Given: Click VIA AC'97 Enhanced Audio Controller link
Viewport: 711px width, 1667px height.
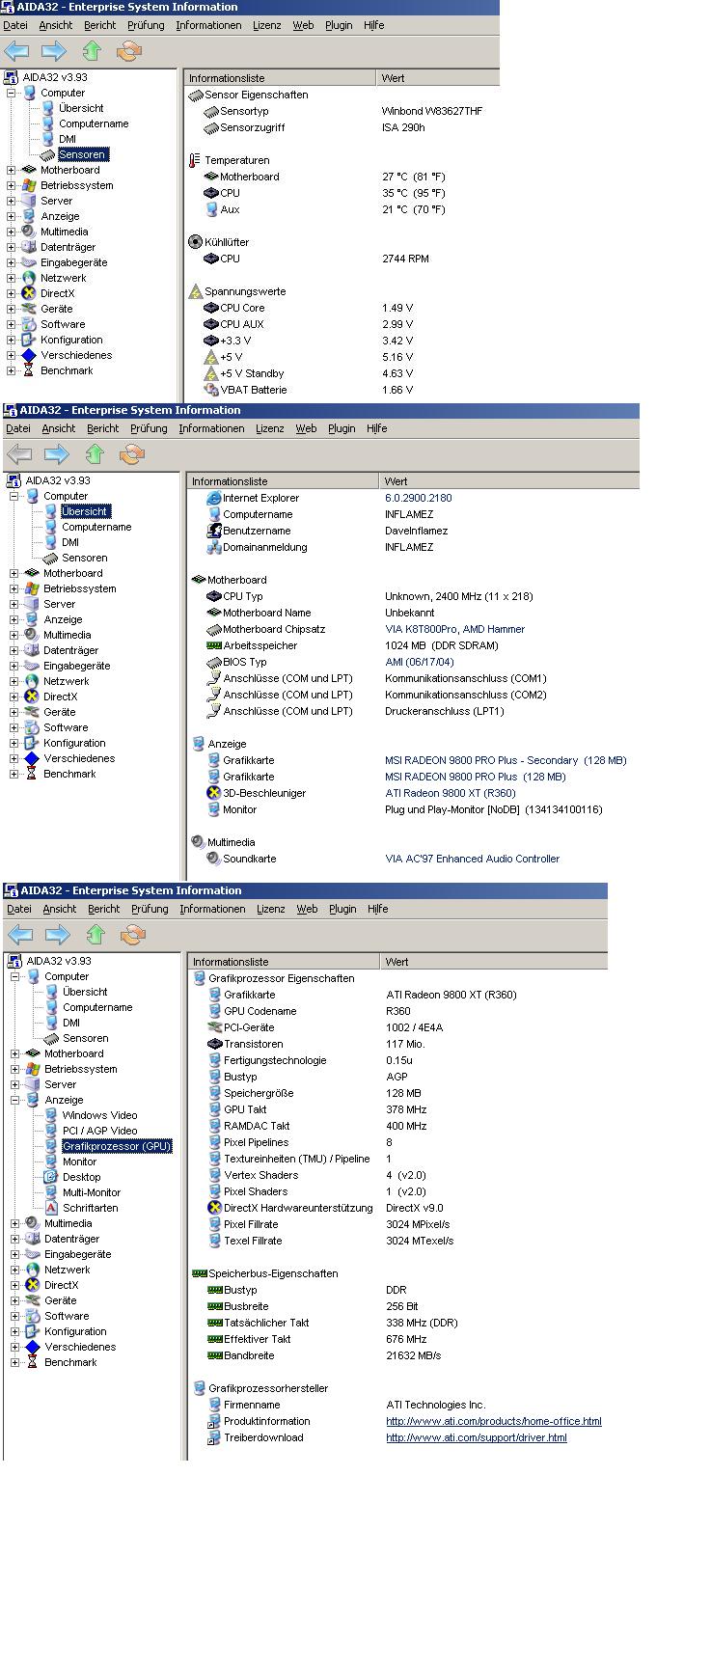Looking at the screenshot, I should click(472, 859).
